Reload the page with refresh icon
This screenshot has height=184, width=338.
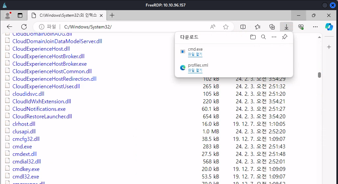pos(24,27)
